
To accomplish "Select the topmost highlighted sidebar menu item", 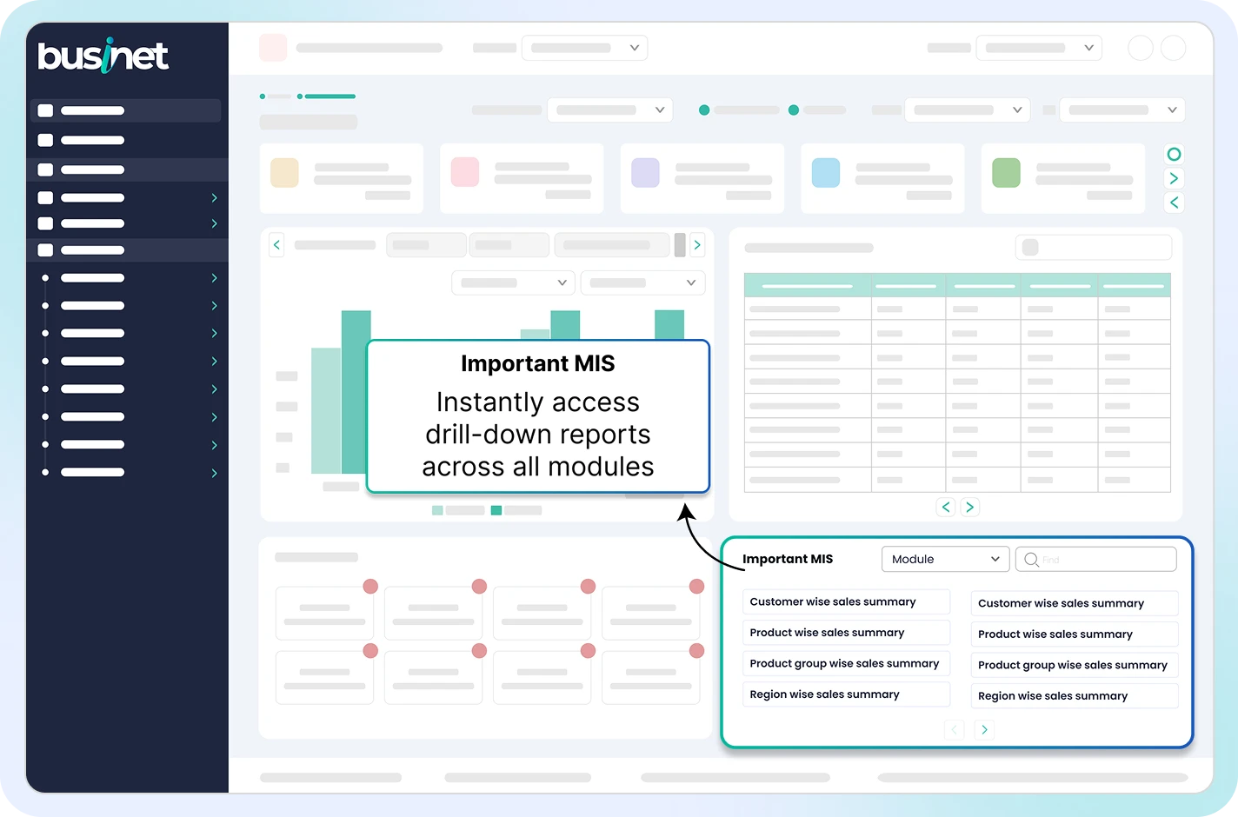I will [126, 110].
